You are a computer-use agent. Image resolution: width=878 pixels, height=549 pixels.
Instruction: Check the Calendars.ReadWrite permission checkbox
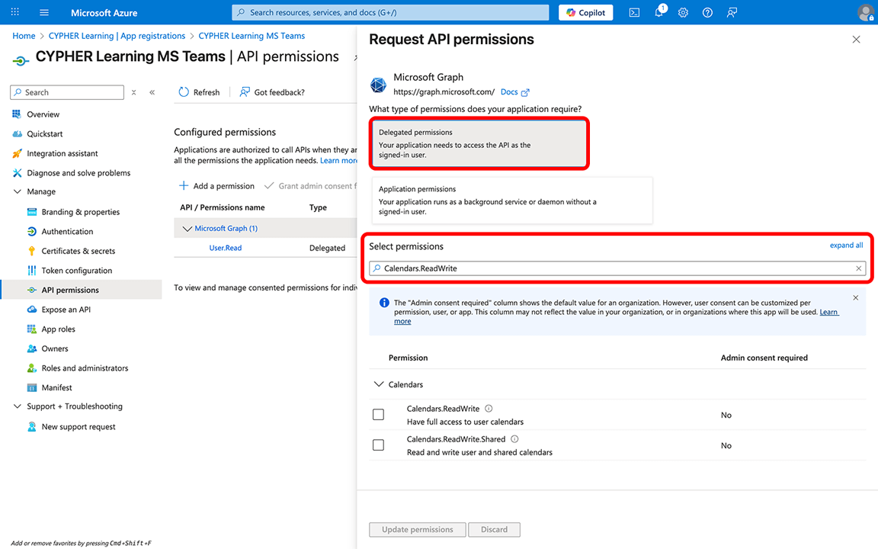point(379,415)
